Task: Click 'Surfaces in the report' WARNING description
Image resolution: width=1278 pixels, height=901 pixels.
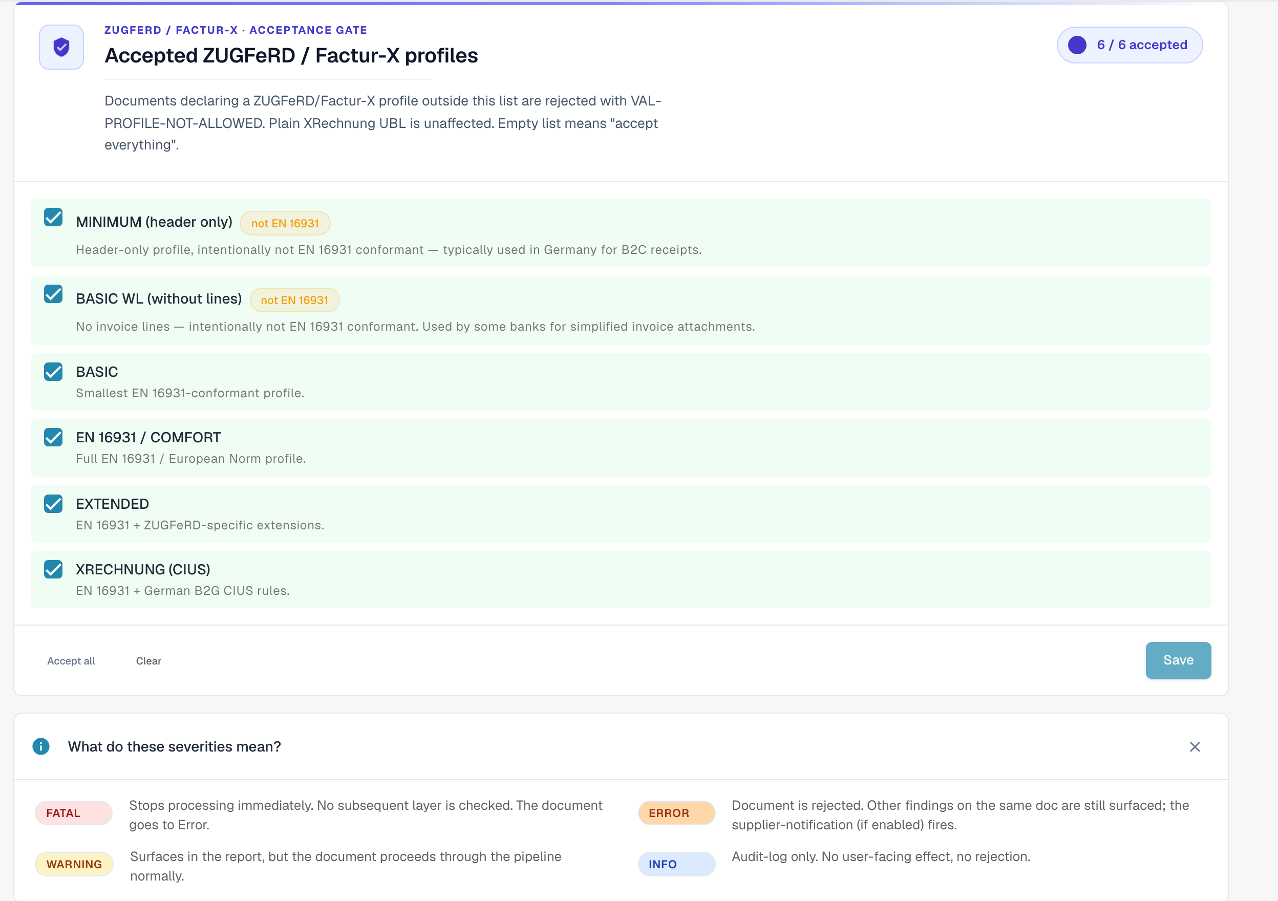Action: (346, 866)
